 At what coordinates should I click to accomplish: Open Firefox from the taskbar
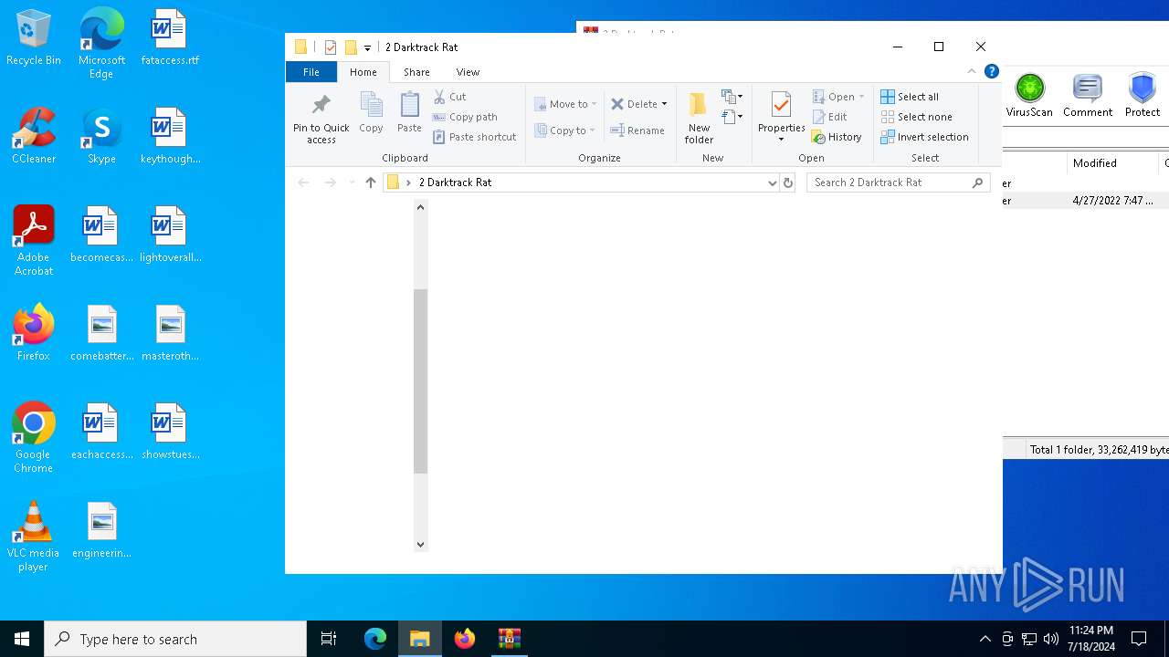click(465, 639)
